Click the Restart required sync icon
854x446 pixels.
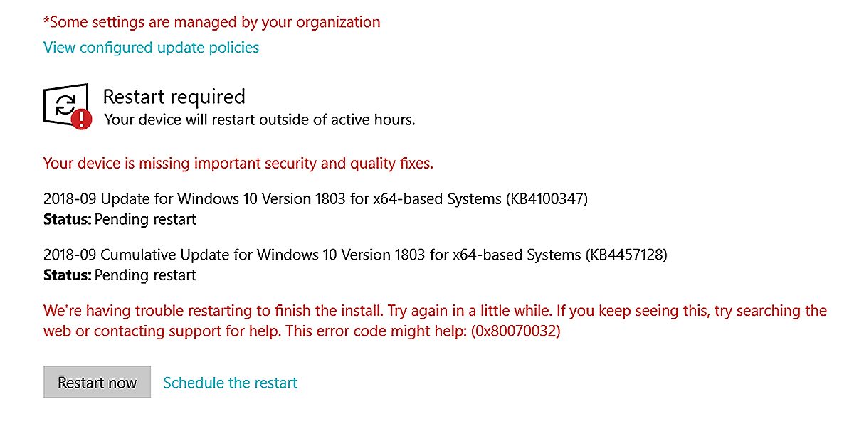click(x=64, y=105)
